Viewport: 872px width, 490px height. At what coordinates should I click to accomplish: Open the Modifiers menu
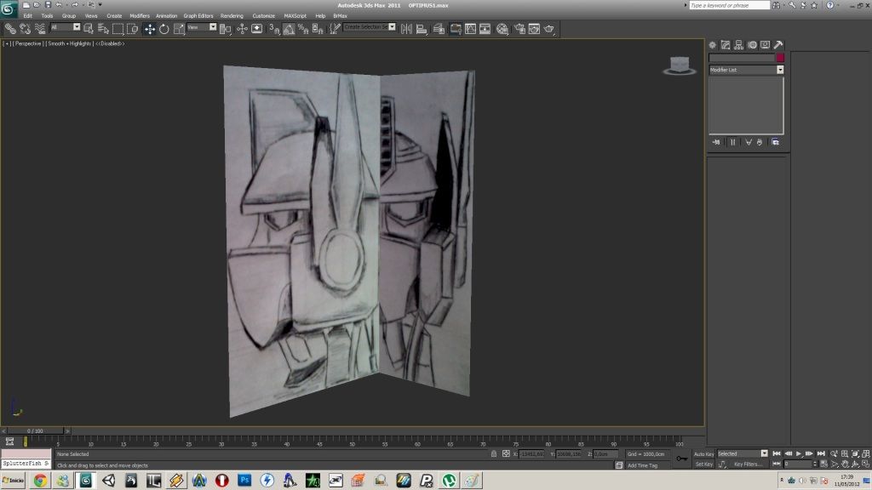pos(140,15)
